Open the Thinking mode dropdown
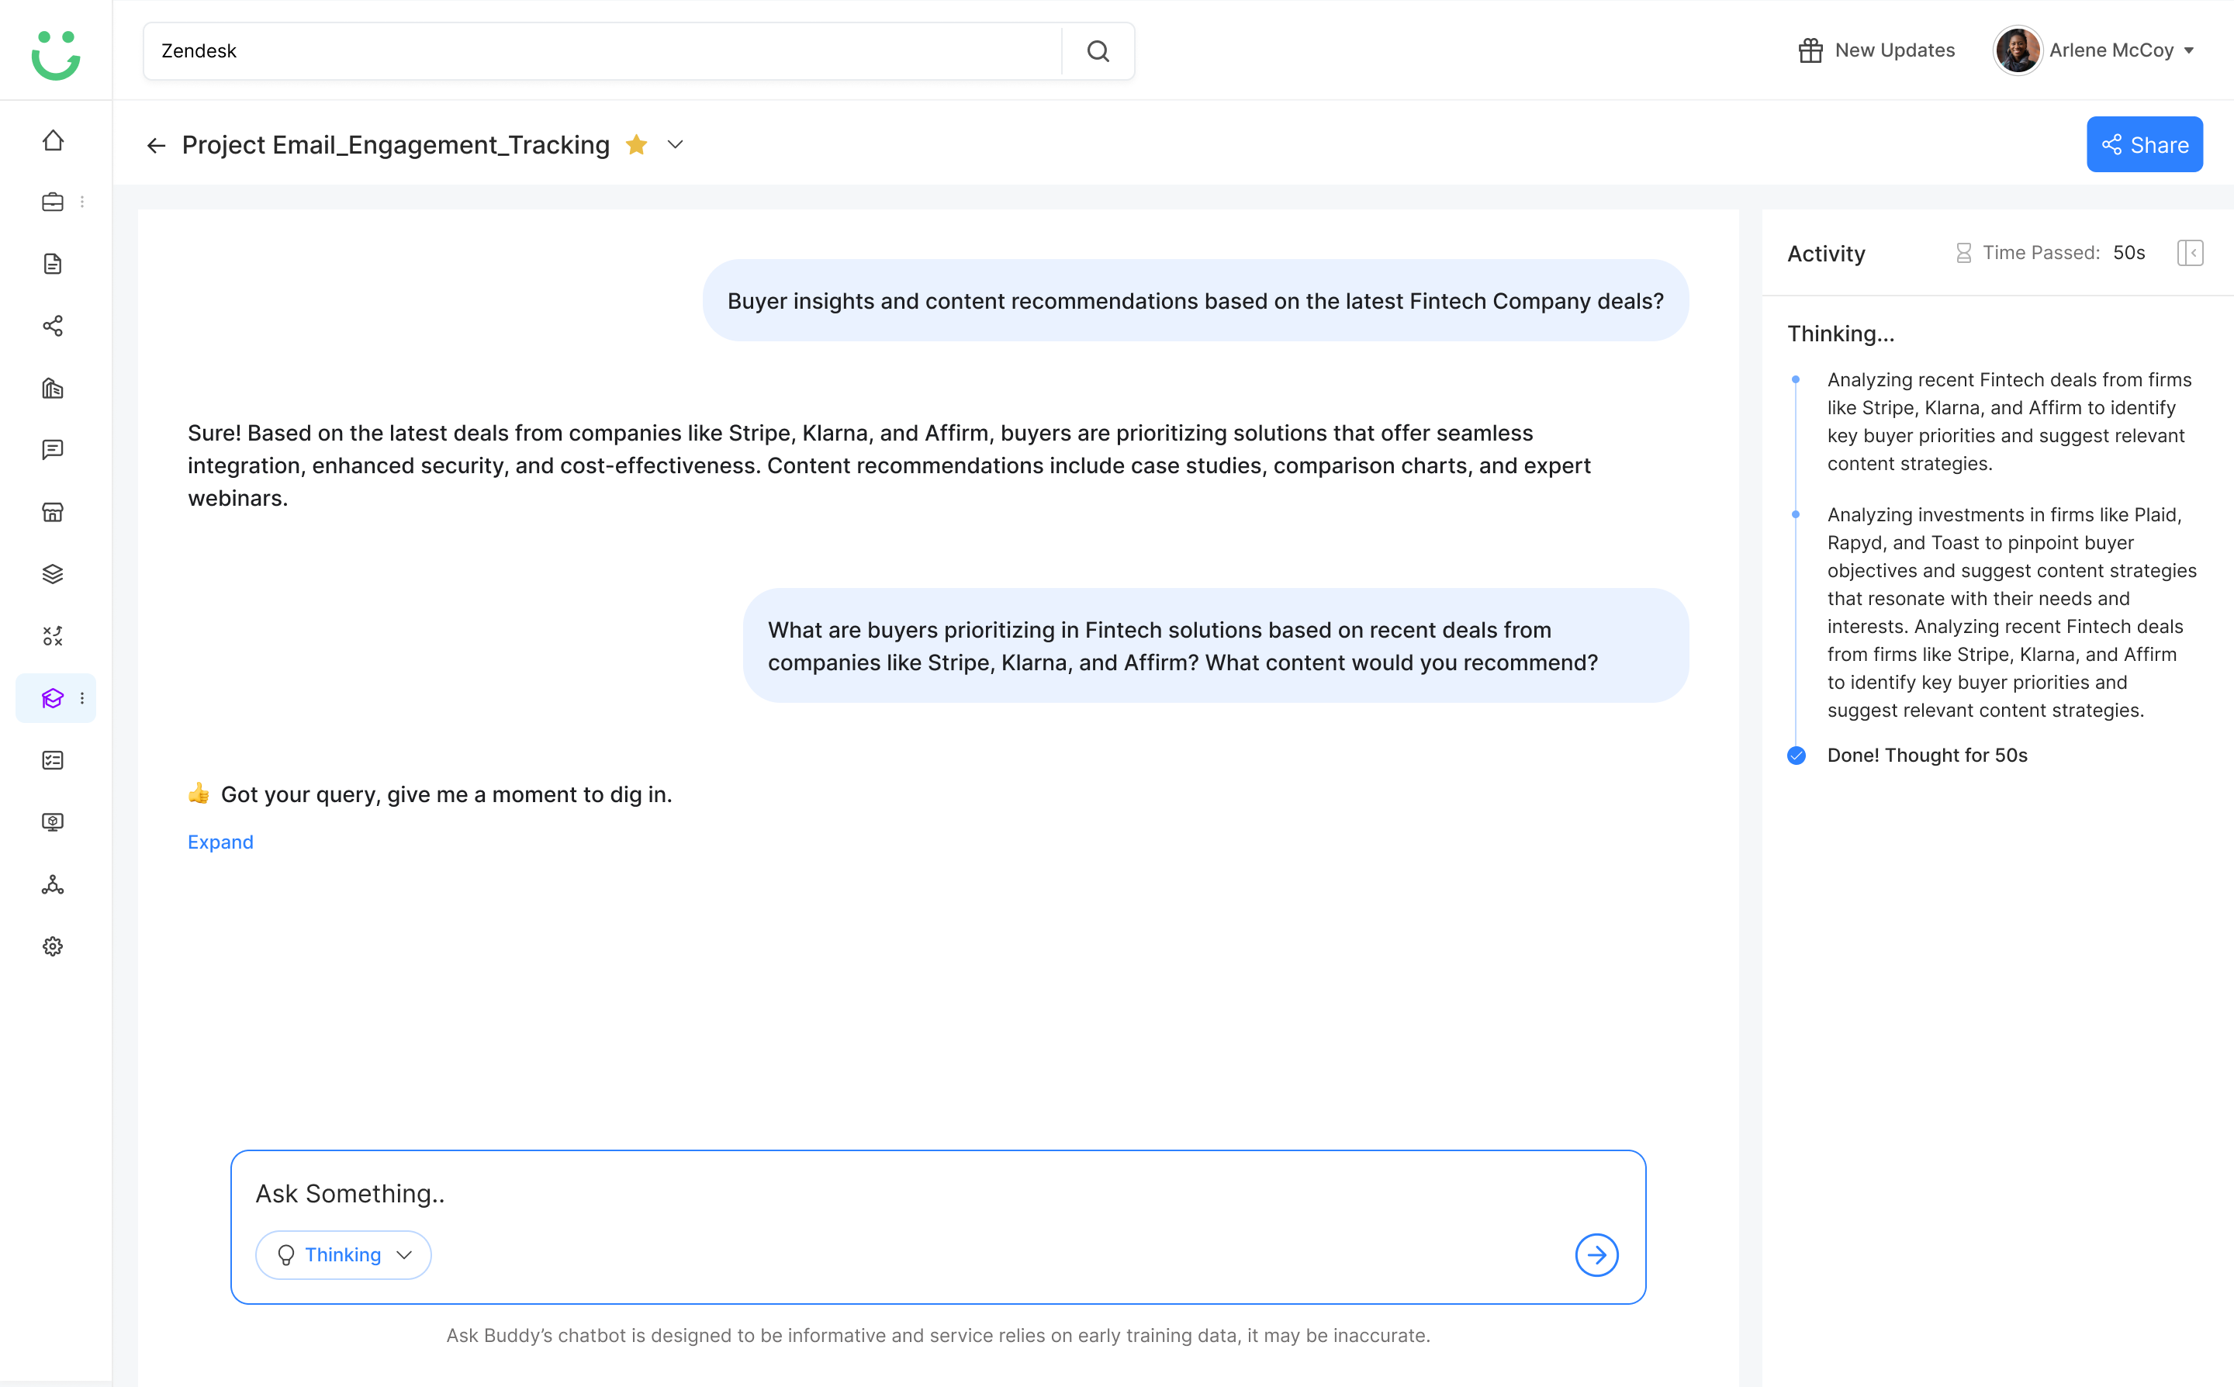2234x1387 pixels. [343, 1255]
